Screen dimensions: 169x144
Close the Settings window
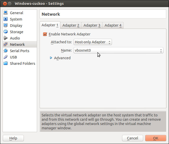pyautogui.click(x=5, y=4)
